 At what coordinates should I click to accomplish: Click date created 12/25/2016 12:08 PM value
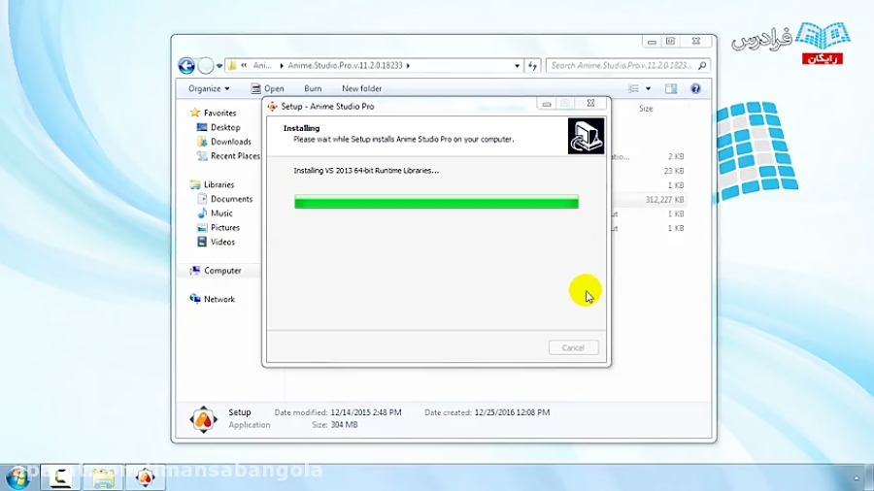pyautogui.click(x=512, y=412)
